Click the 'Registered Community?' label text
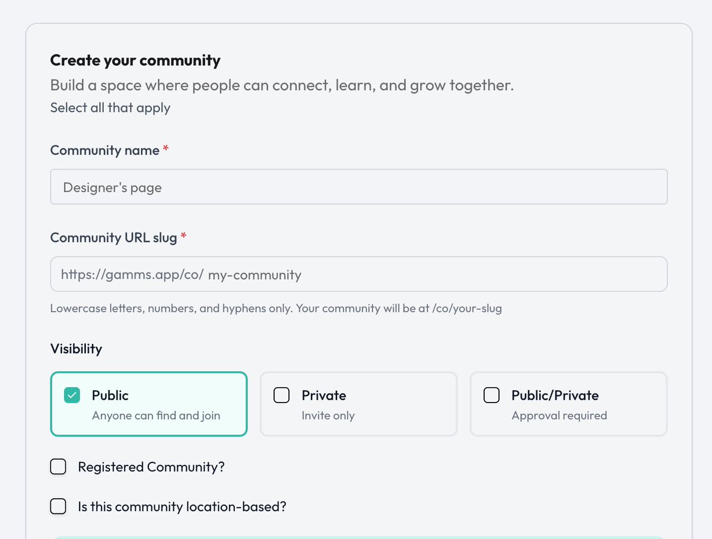The image size is (712, 539). point(151,467)
